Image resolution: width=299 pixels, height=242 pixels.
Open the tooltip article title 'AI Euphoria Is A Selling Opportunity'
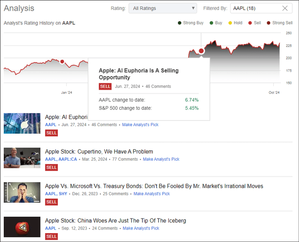tap(139, 74)
